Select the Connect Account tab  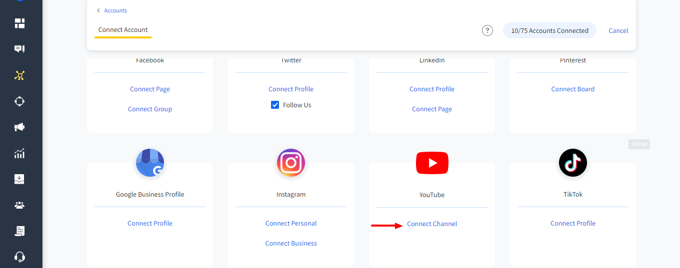pos(123,30)
